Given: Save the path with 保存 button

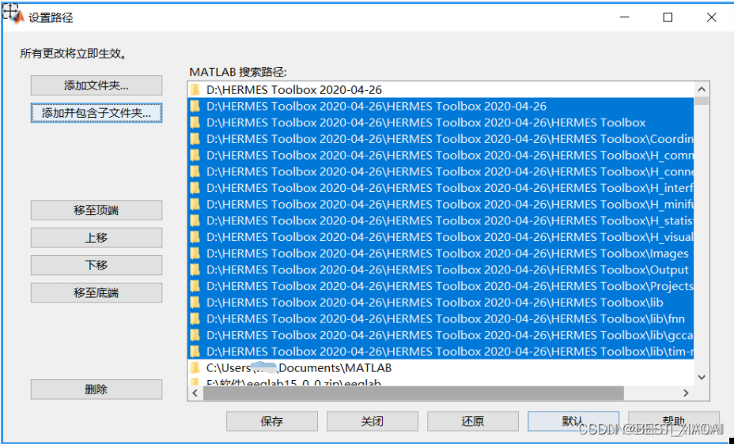Looking at the screenshot, I should tap(272, 421).
